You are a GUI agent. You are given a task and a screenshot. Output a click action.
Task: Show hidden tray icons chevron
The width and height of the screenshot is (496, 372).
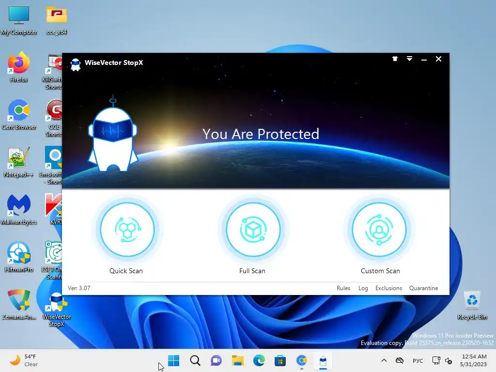pos(384,360)
